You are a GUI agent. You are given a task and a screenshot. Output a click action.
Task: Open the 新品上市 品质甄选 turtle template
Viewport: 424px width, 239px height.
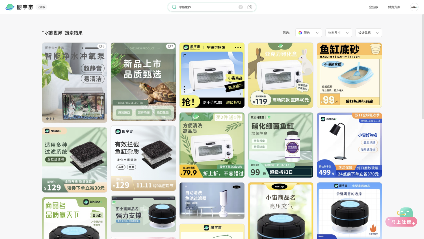pyautogui.click(x=143, y=82)
